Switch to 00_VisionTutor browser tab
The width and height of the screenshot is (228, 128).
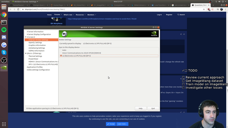pos(79,5)
